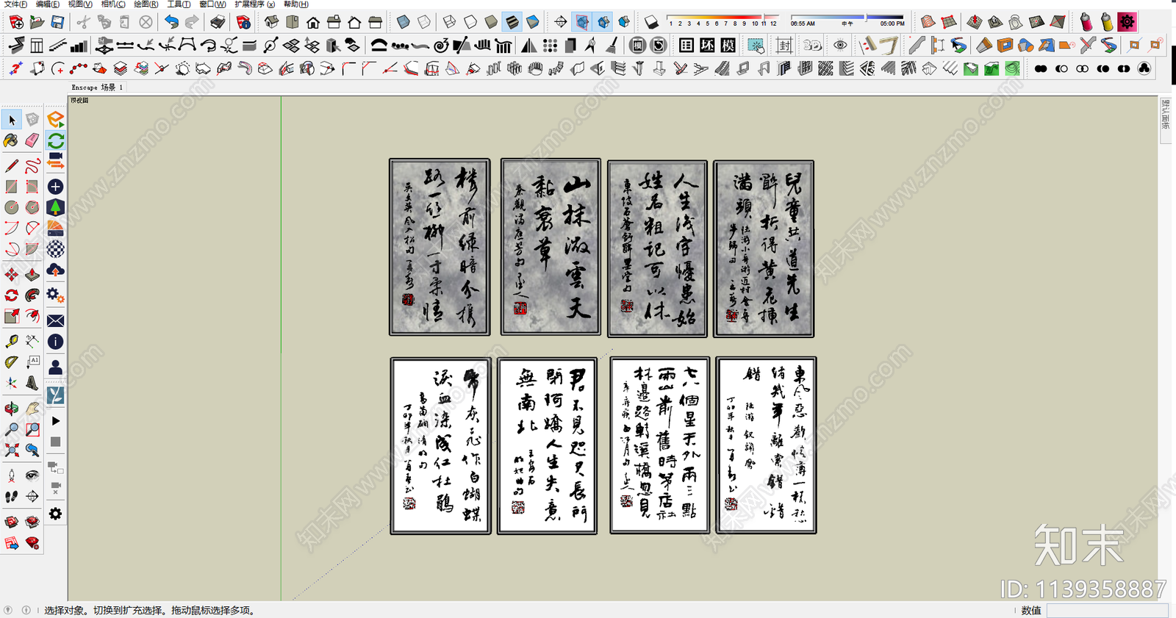Select the Protractor tool
This screenshot has width=1176, height=618.
pos(12,362)
